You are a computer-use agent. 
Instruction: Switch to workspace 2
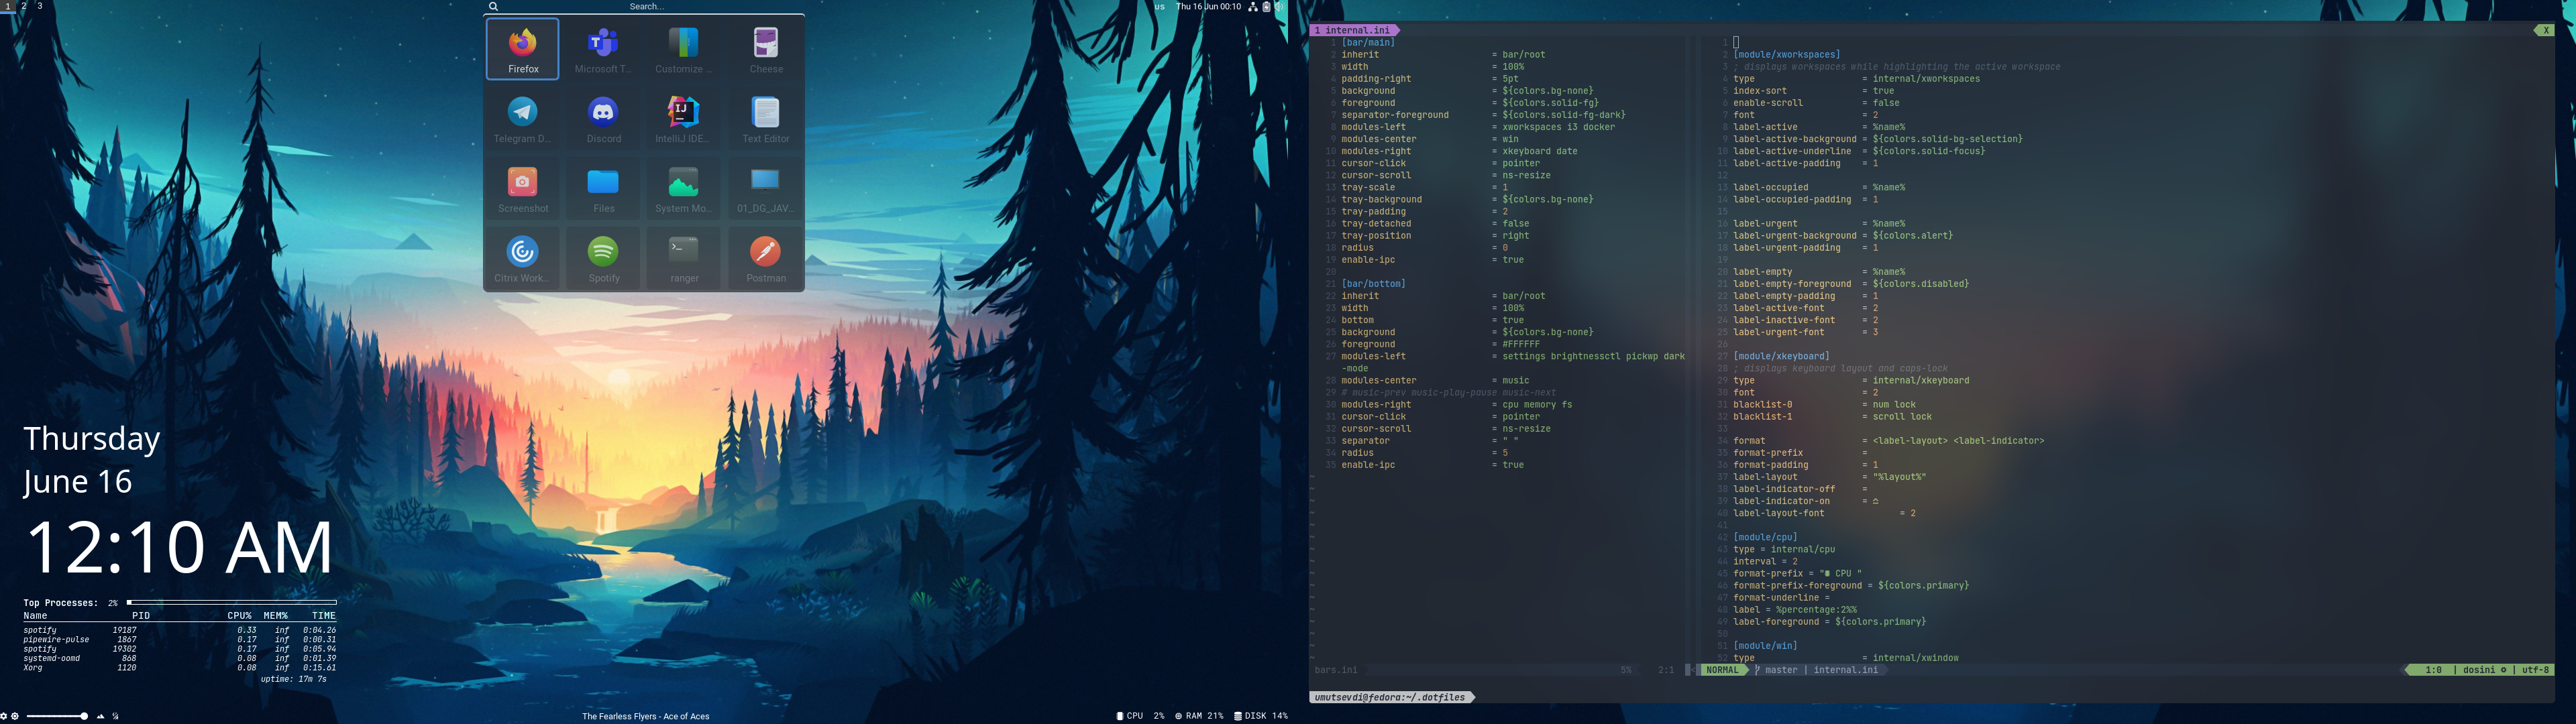(x=24, y=6)
